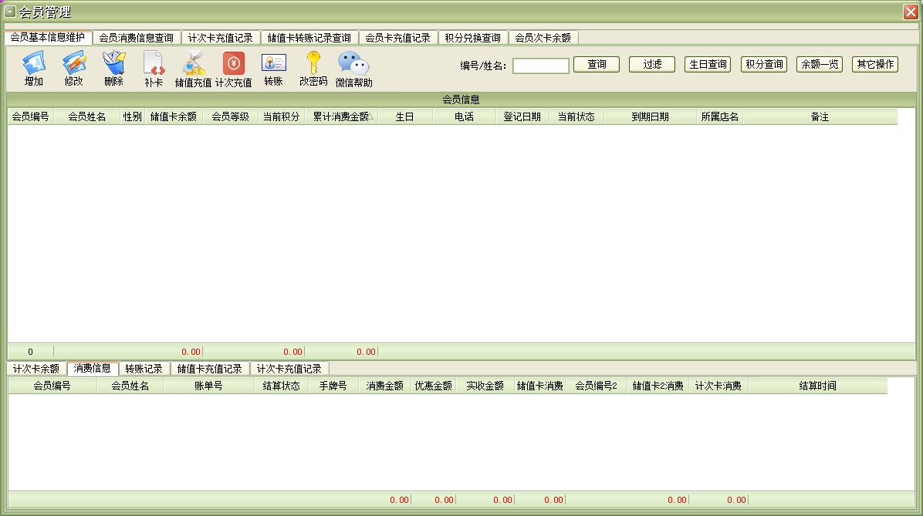The width and height of the screenshot is (923, 516).
Task: Click the 计次充值 count recharge icon
Action: click(x=233, y=63)
